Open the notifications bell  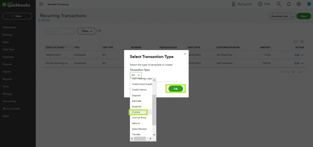(289, 4)
